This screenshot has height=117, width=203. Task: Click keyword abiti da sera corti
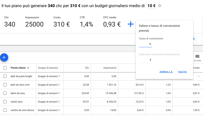20,85
